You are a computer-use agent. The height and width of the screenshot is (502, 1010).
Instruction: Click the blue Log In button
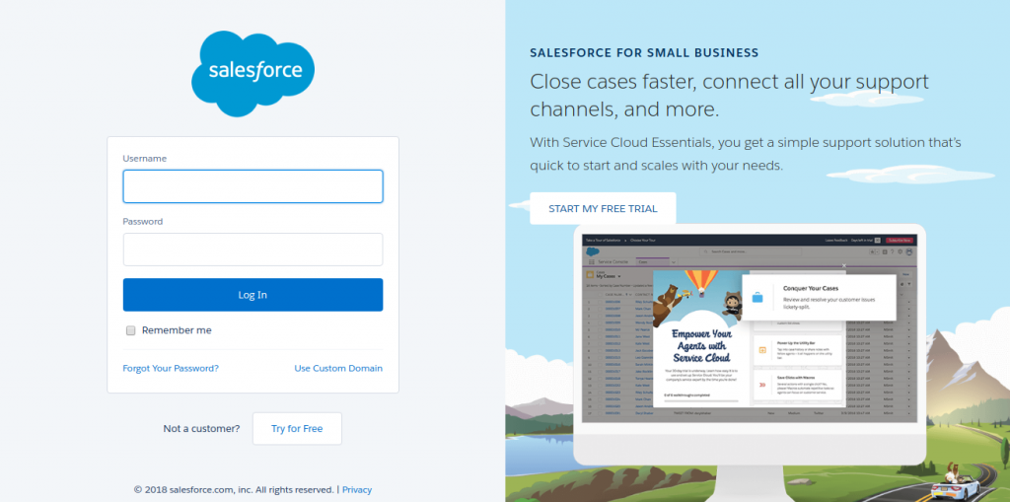click(x=252, y=295)
